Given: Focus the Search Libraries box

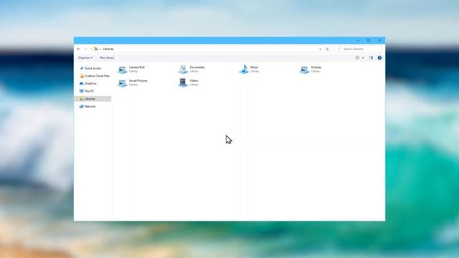Looking at the screenshot, I should click(359, 49).
